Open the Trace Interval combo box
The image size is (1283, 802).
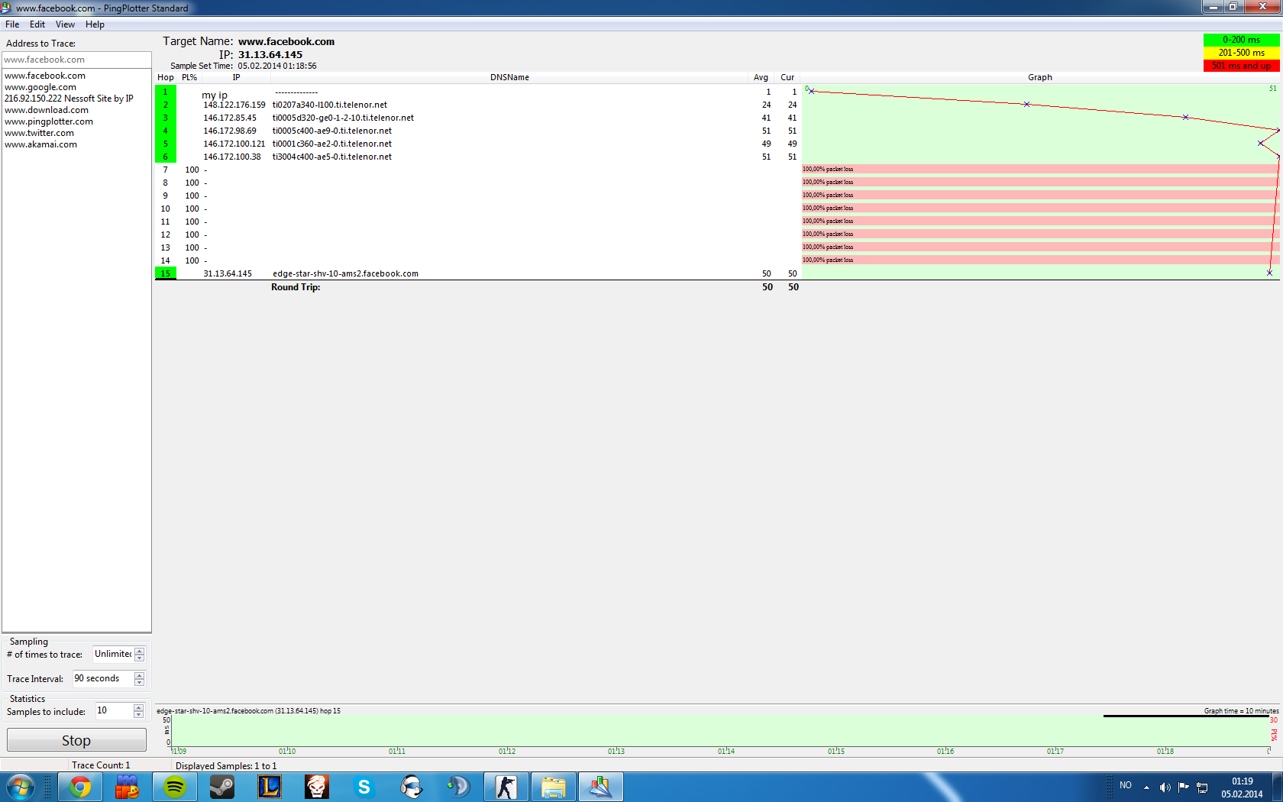click(103, 678)
